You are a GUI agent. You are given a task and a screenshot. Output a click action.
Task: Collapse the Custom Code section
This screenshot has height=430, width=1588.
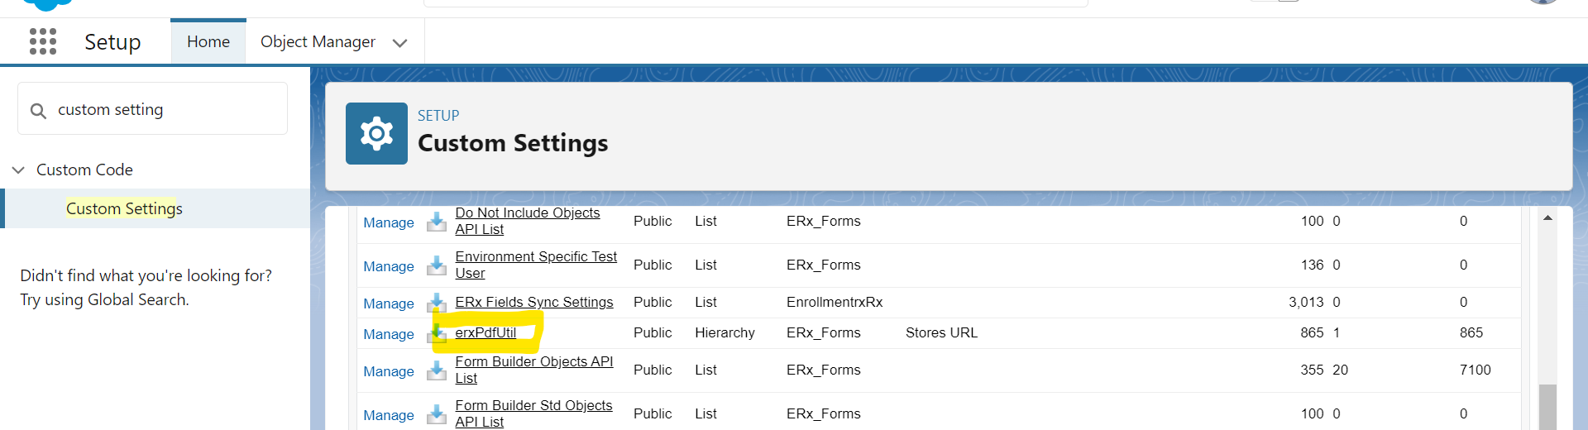[x=18, y=170]
